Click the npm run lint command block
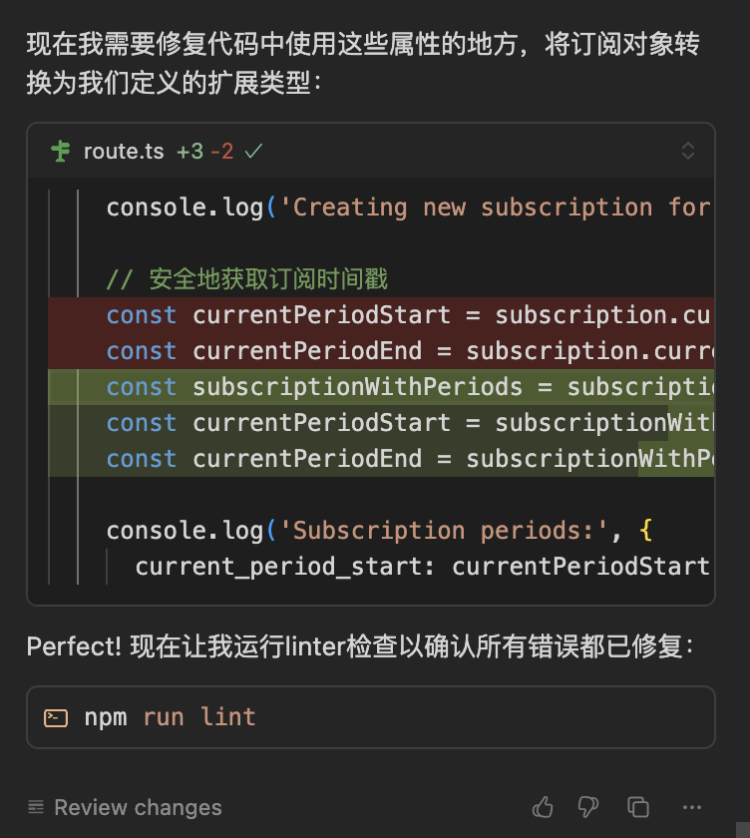Image resolution: width=750 pixels, height=838 pixels. tap(371, 717)
